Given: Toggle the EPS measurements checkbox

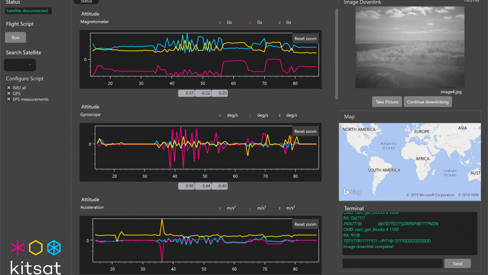Looking at the screenshot, I should coord(9,99).
